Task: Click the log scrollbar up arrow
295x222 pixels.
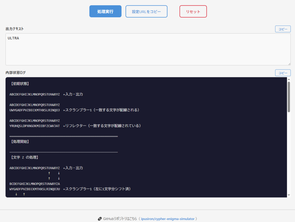Action: point(289,79)
